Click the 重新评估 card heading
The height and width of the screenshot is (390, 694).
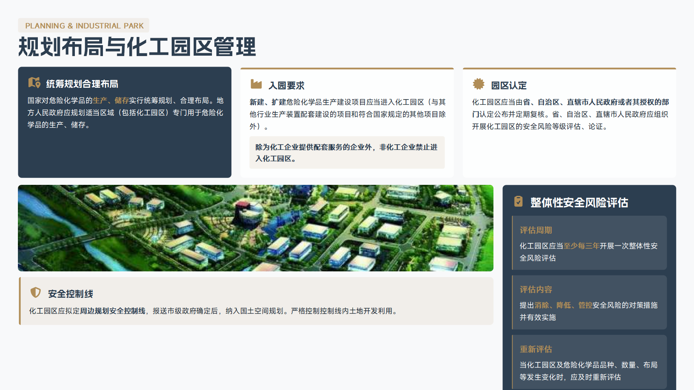(536, 349)
